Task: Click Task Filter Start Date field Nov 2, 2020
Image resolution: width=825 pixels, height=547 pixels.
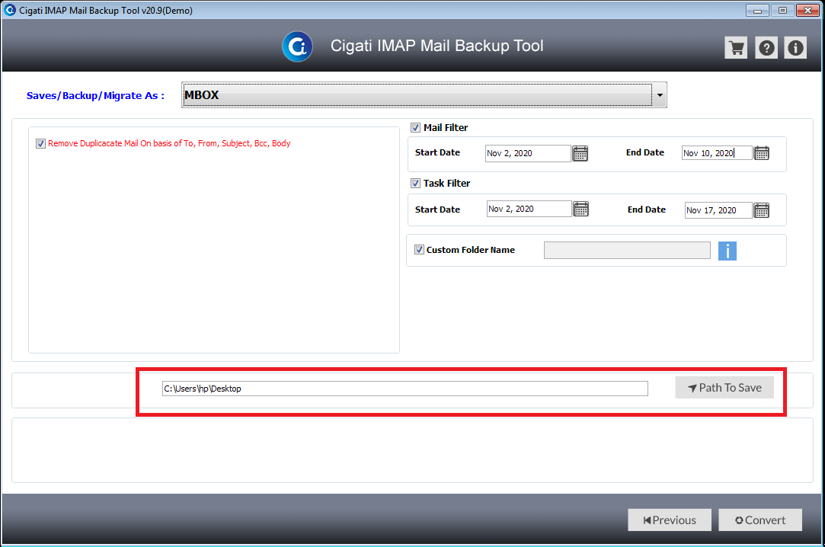Action: (x=529, y=209)
